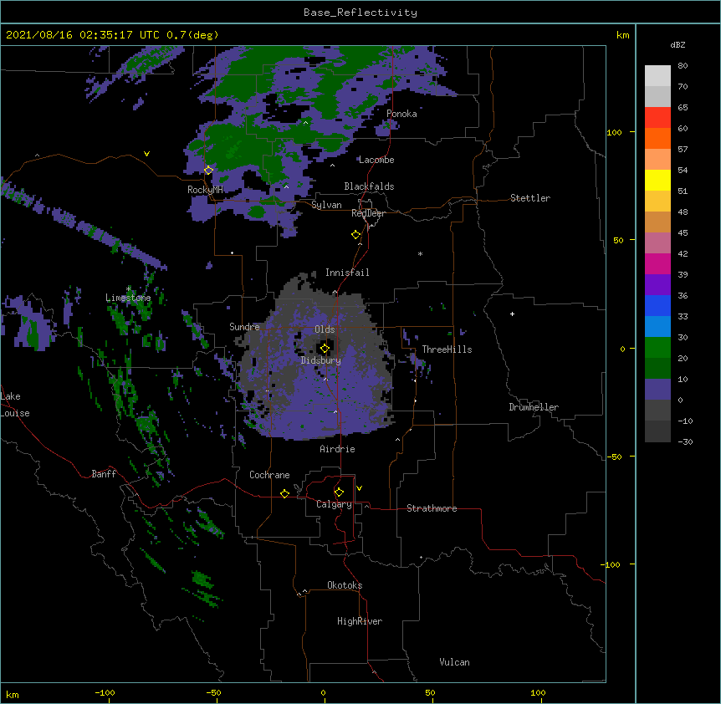The width and height of the screenshot is (721, 704).
Task: Select the dark orange 57-60 dBZ legend band
Action: tap(657, 138)
